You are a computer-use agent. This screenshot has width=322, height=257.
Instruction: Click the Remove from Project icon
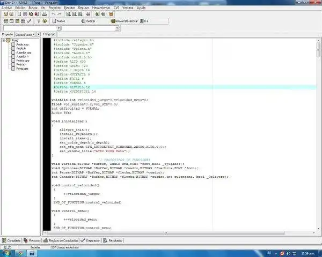(103, 14)
